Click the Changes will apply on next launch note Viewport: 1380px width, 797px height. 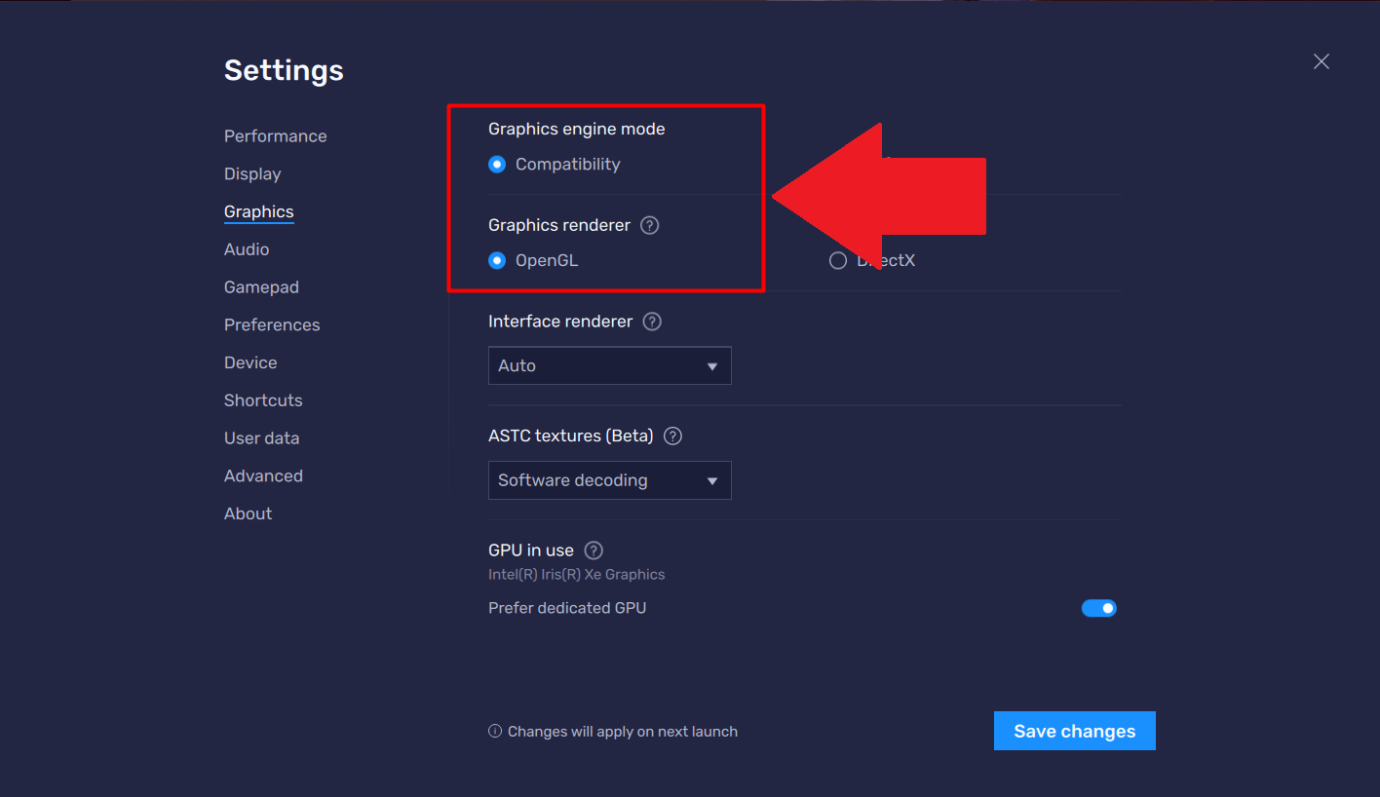tap(613, 732)
